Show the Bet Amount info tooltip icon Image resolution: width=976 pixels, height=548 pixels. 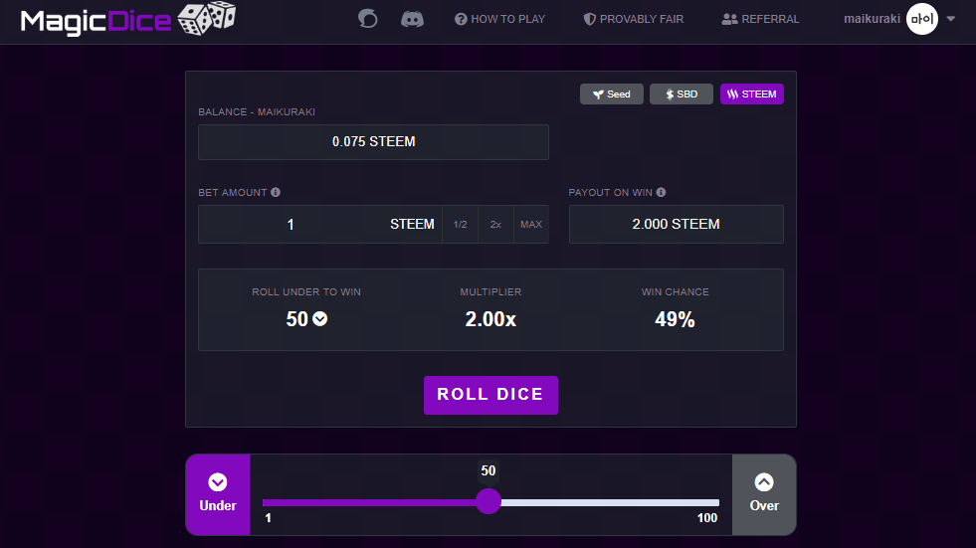point(276,192)
